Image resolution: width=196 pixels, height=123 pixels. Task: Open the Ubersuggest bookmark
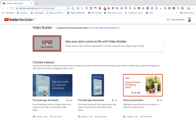[37, 13]
